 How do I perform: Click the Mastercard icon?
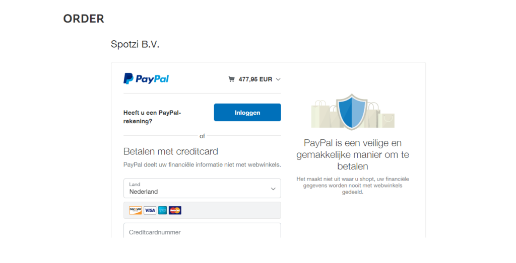coord(175,211)
